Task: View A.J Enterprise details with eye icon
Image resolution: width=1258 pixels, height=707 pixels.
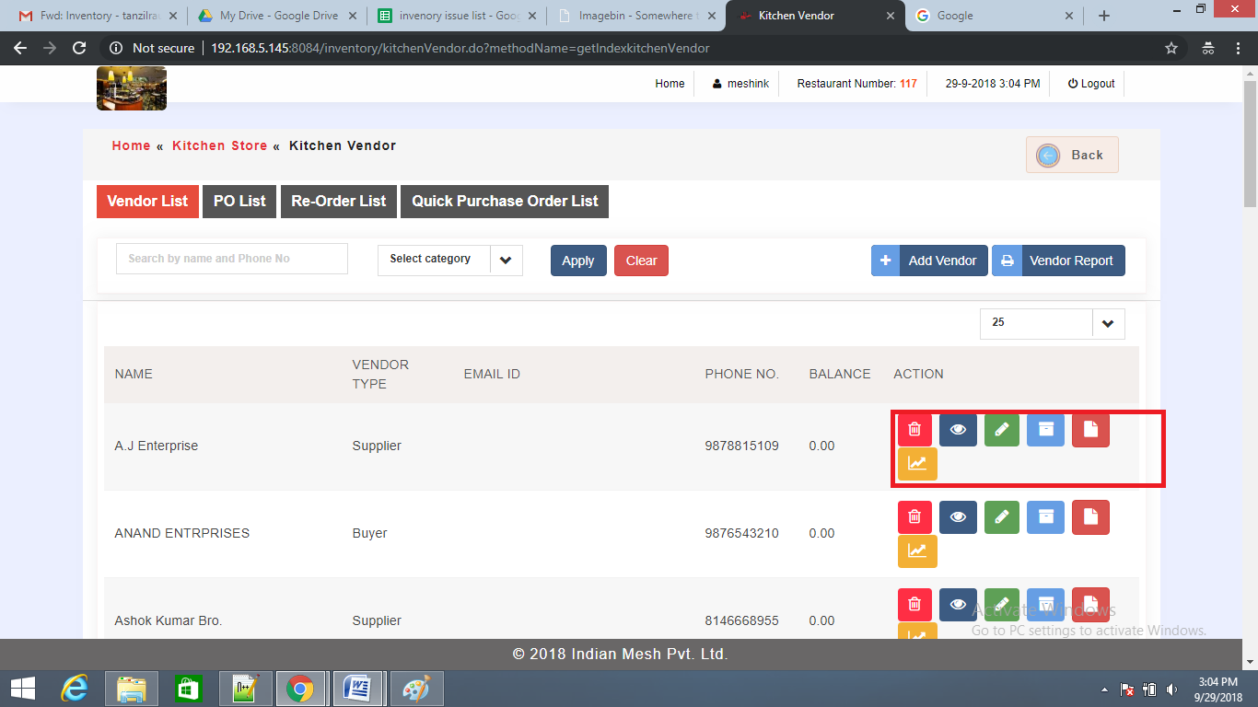Action: 958,430
